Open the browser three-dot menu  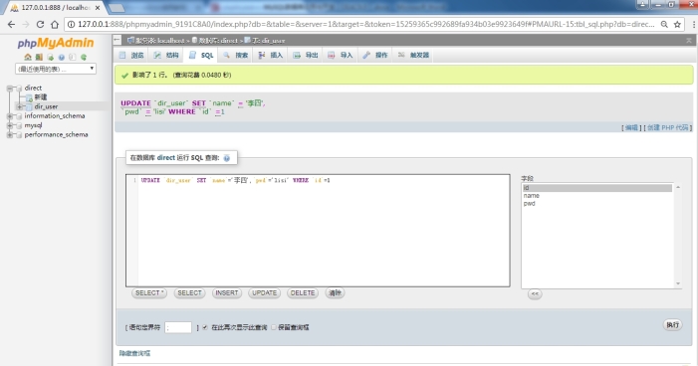point(694,25)
